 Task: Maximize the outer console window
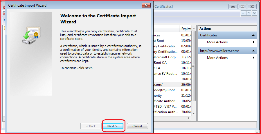[x=243, y=6]
